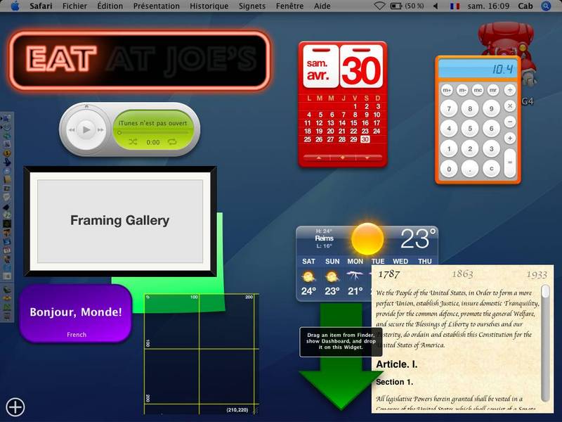Click the large red 30 date tile

[x=361, y=68]
